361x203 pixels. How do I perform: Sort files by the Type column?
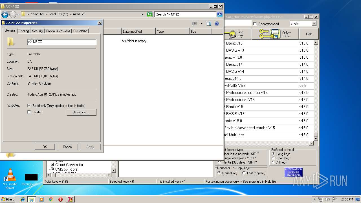tap(172, 32)
